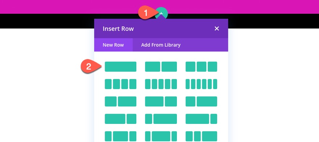Click the Insert Row title header
Viewport: 319px width, 142px height.
click(118, 29)
